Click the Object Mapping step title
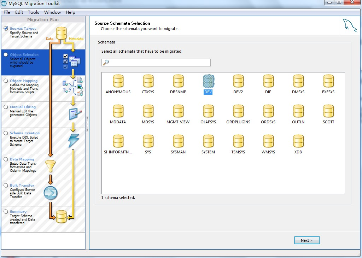The width and height of the screenshot is (362, 258). click(24, 81)
